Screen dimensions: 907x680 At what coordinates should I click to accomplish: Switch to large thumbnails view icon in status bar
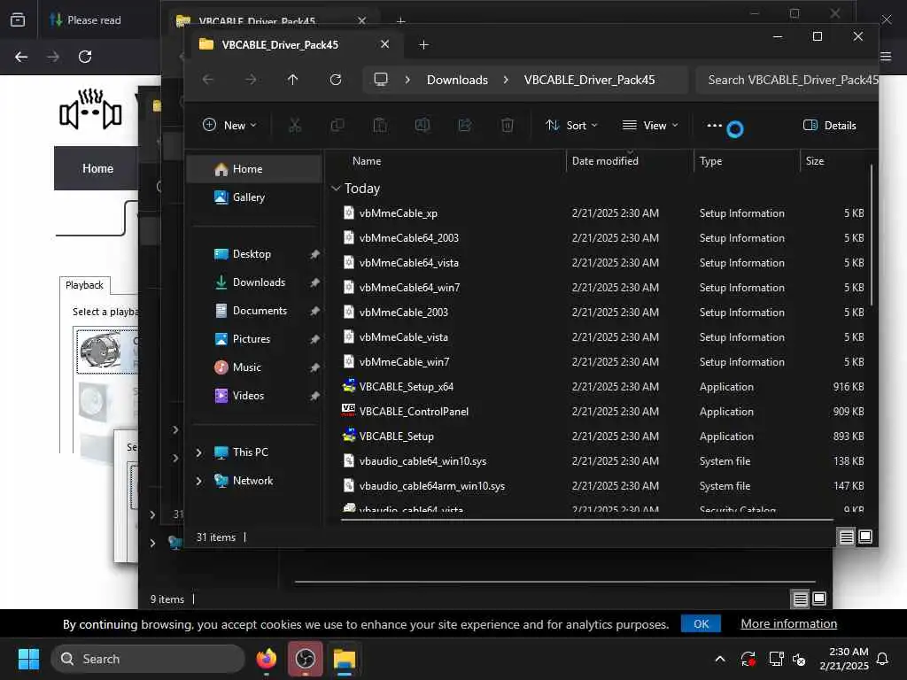click(865, 537)
